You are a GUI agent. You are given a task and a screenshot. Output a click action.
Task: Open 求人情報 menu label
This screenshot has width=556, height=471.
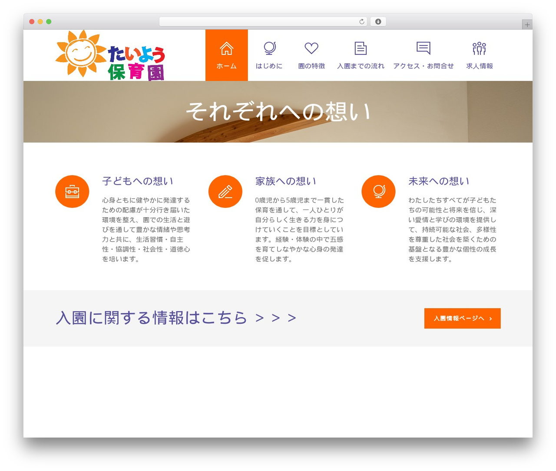[480, 66]
